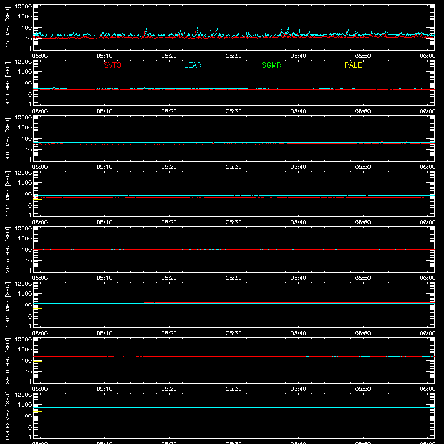The image size is (444, 444).
Task: Click the red SVTO legend label
Action: [113, 65]
